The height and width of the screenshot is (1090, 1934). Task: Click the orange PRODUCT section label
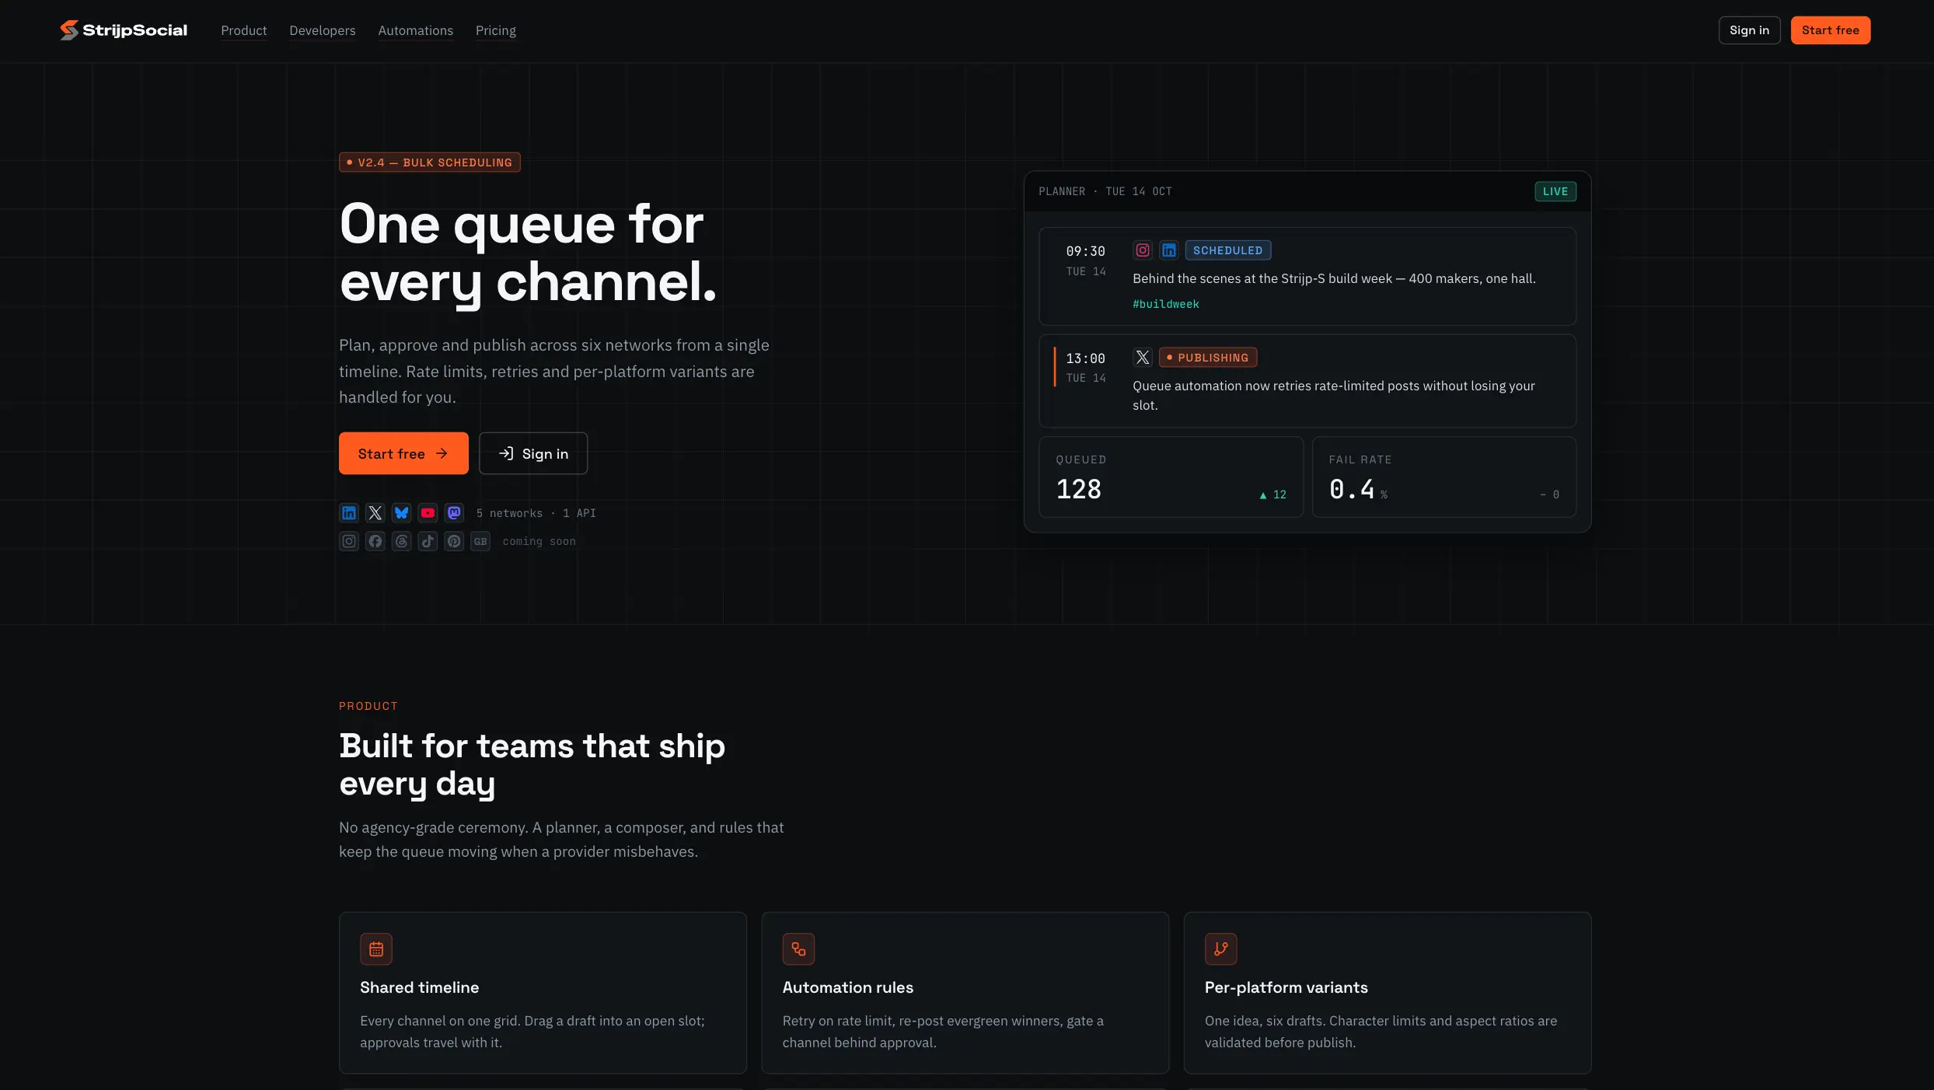(368, 706)
